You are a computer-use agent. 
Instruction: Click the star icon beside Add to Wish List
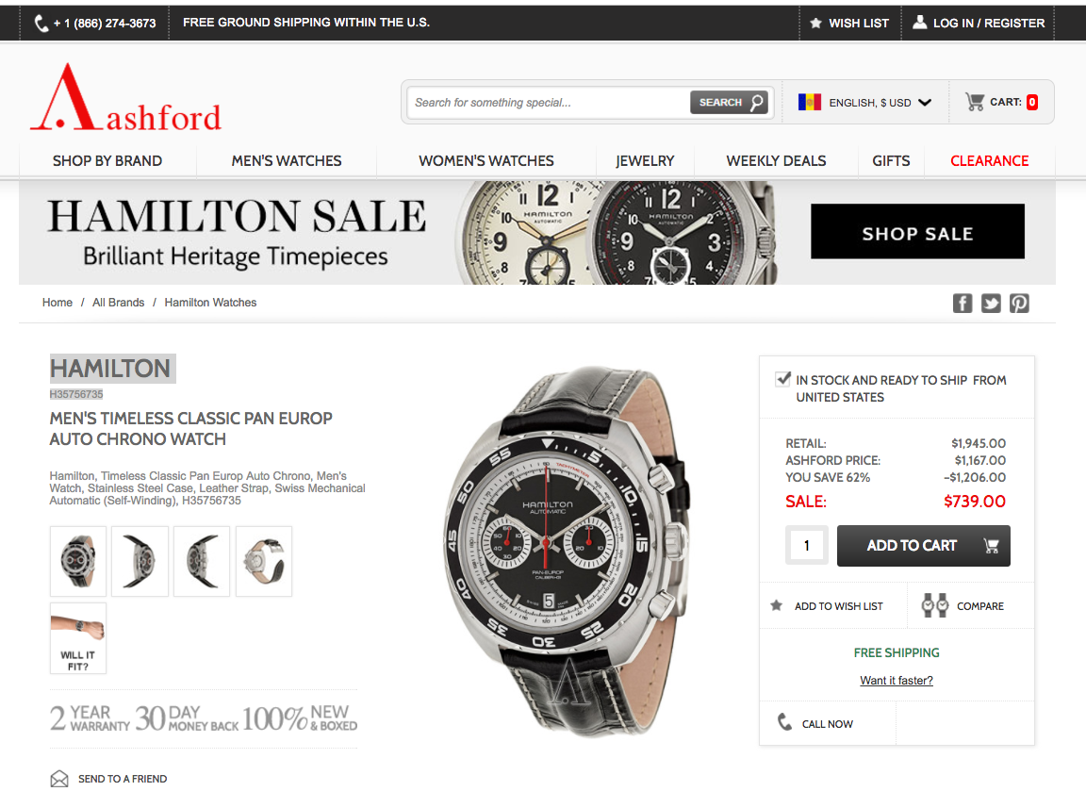777,605
